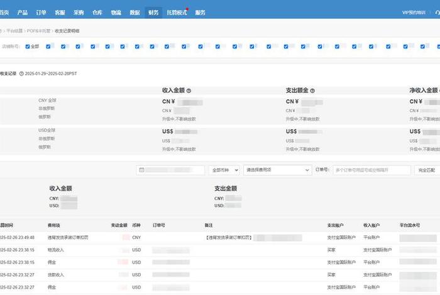
Task: Click 佣金 in the 23:38:15 row
Action: pyautogui.click(x=52, y=262)
